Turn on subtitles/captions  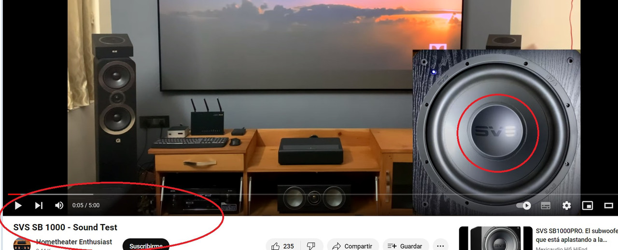[546, 206]
